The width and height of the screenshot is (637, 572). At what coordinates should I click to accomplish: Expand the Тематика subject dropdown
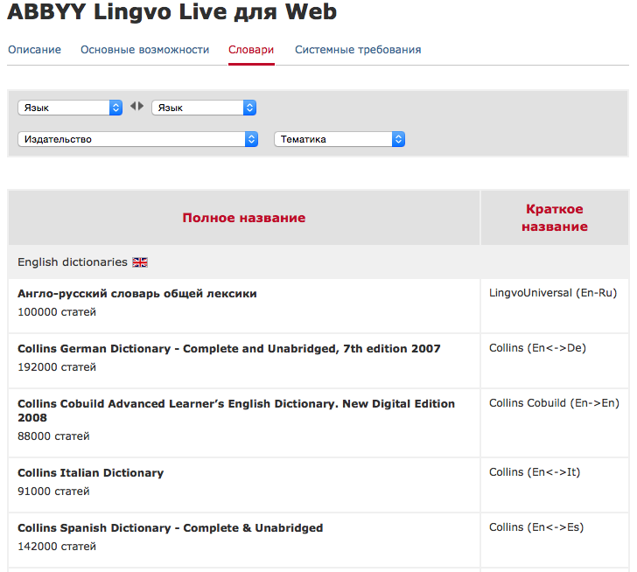click(339, 139)
